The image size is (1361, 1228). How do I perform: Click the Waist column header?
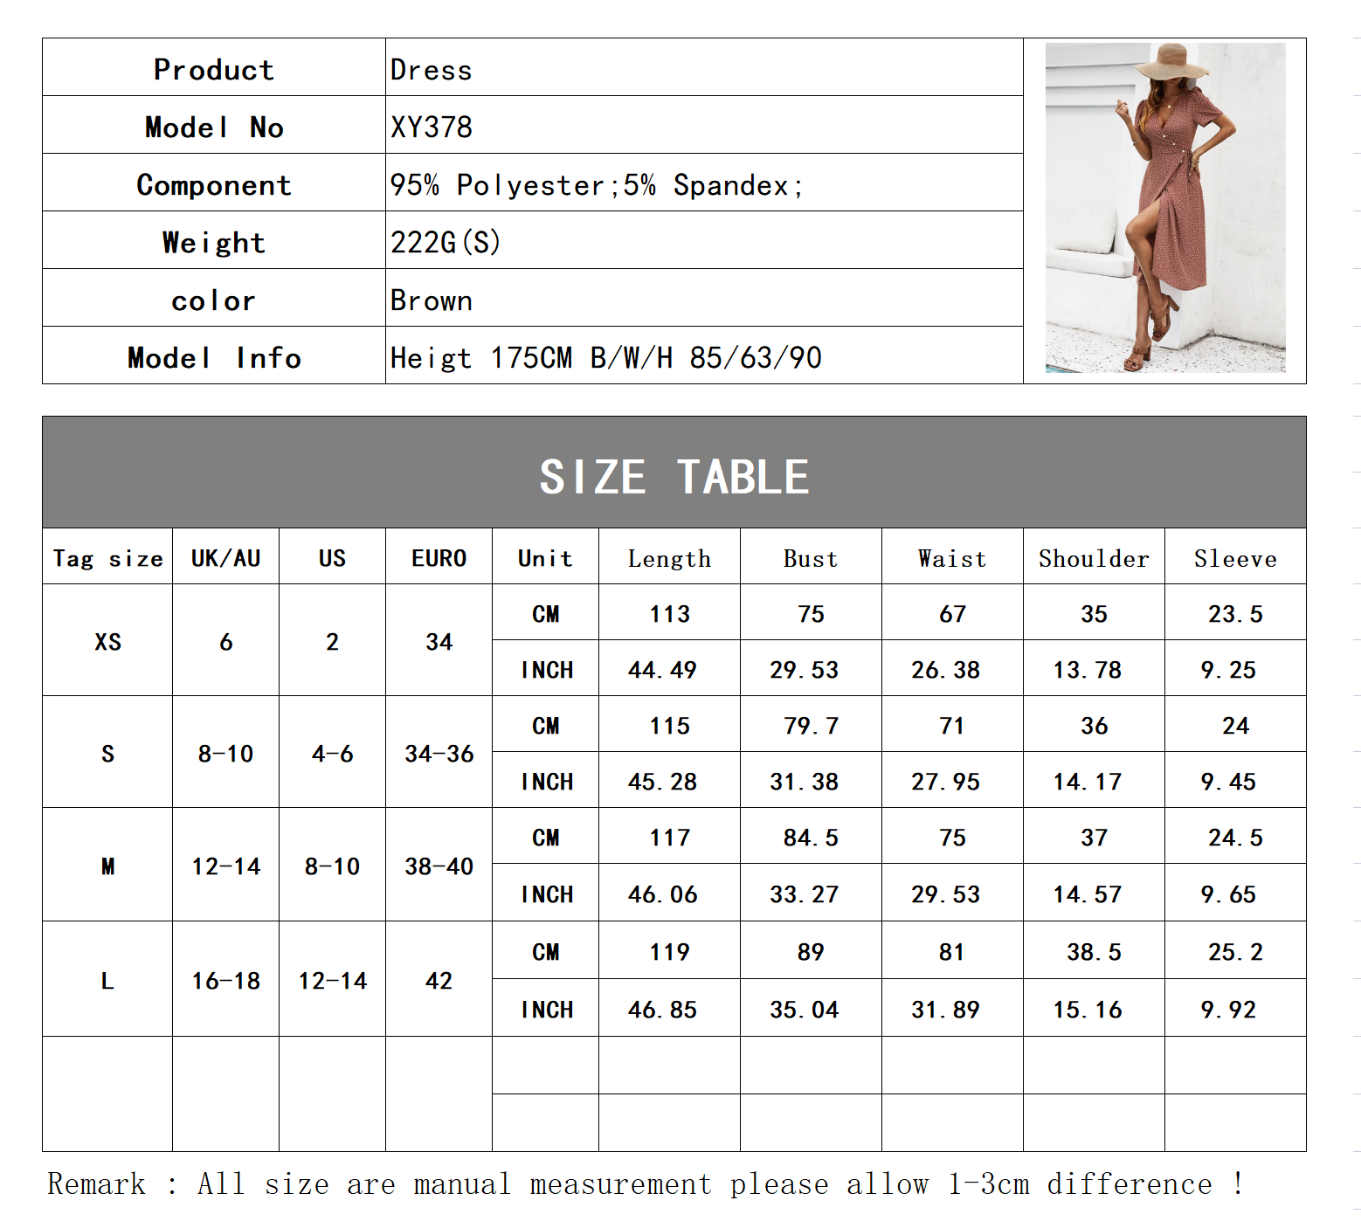click(952, 558)
